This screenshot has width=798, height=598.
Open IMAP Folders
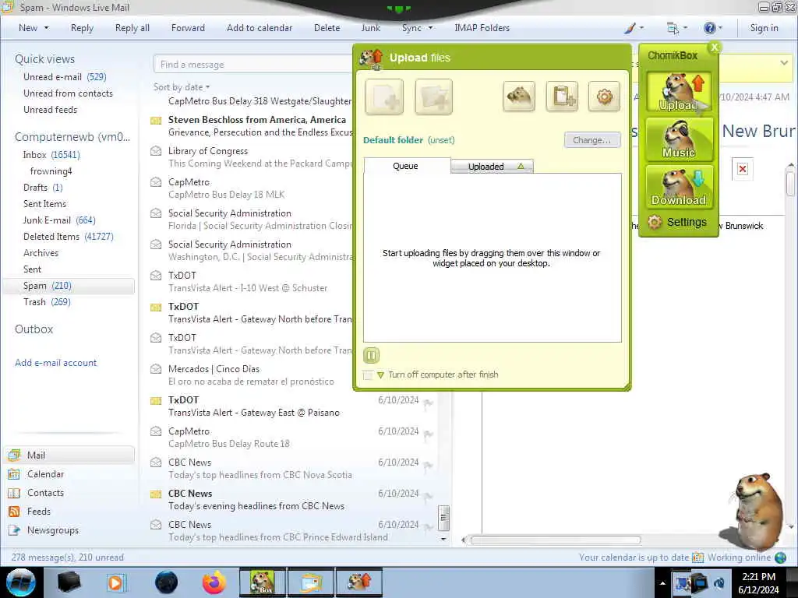(482, 28)
